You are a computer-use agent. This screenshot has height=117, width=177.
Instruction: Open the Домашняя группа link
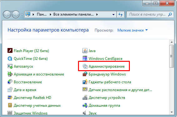click(x=104, y=105)
